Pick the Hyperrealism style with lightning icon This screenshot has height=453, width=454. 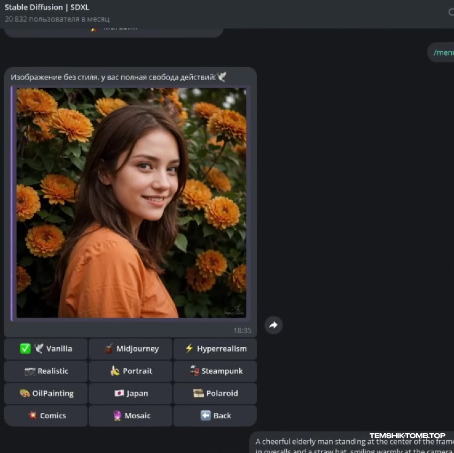pos(215,349)
